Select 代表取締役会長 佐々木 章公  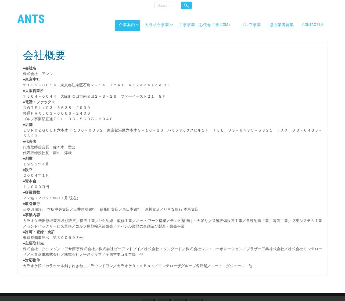click(x=49, y=147)
